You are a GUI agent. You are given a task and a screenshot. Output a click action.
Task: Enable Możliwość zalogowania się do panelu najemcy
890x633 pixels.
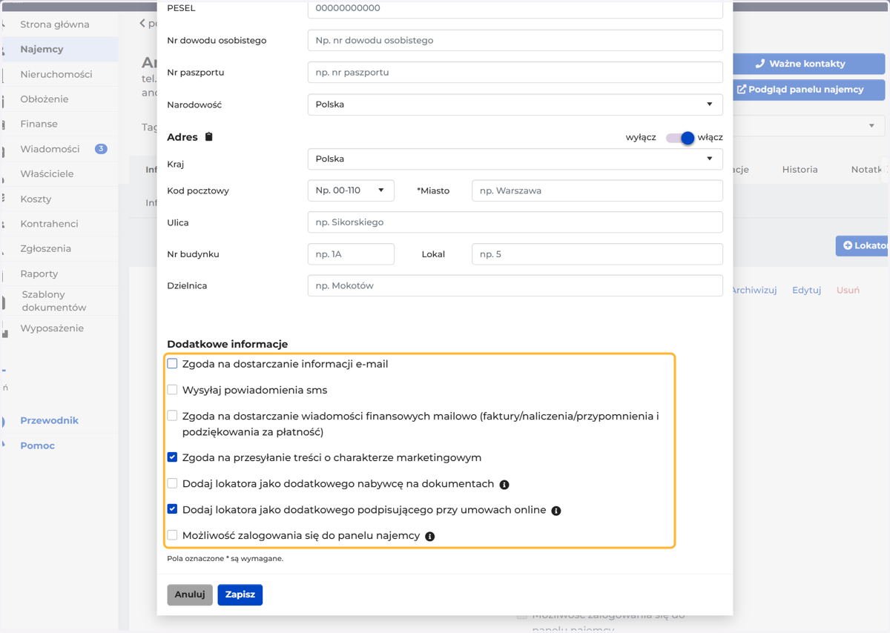[x=172, y=534]
